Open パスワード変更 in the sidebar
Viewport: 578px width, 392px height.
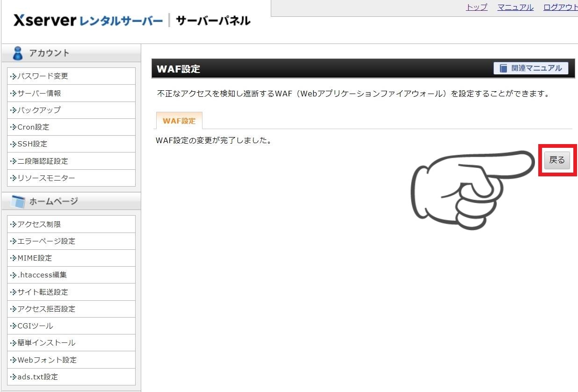click(43, 76)
